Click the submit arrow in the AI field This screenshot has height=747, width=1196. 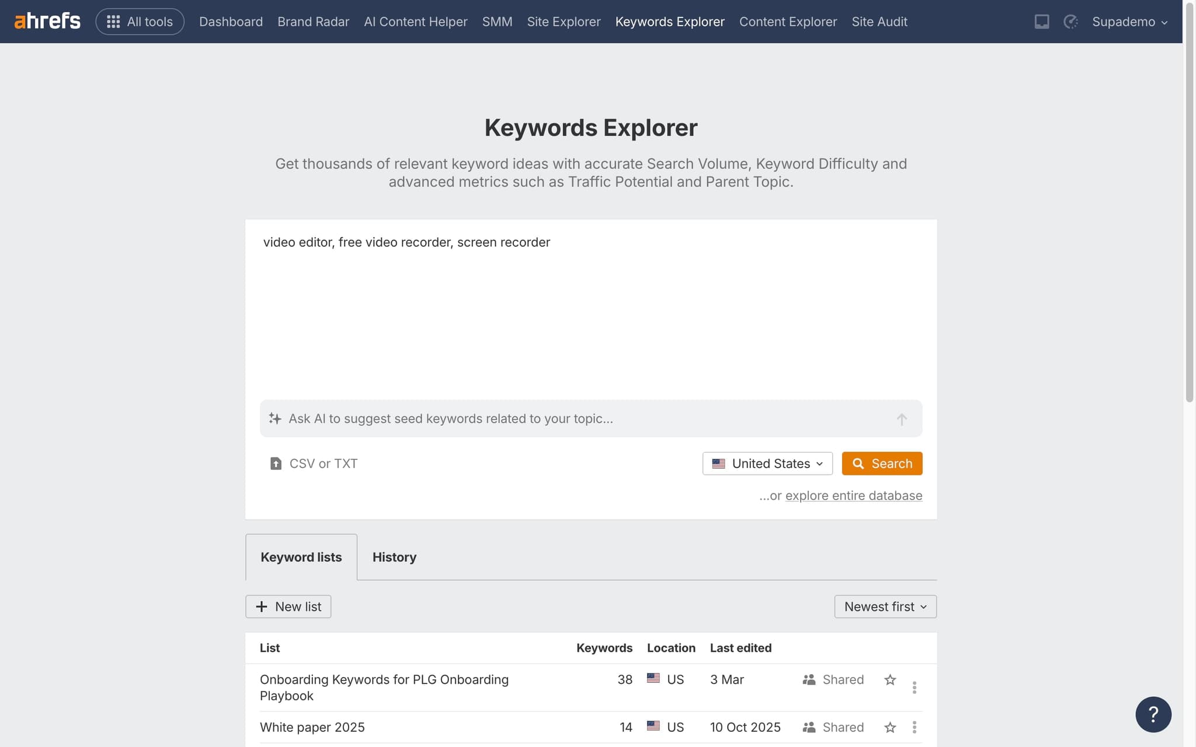click(x=902, y=418)
